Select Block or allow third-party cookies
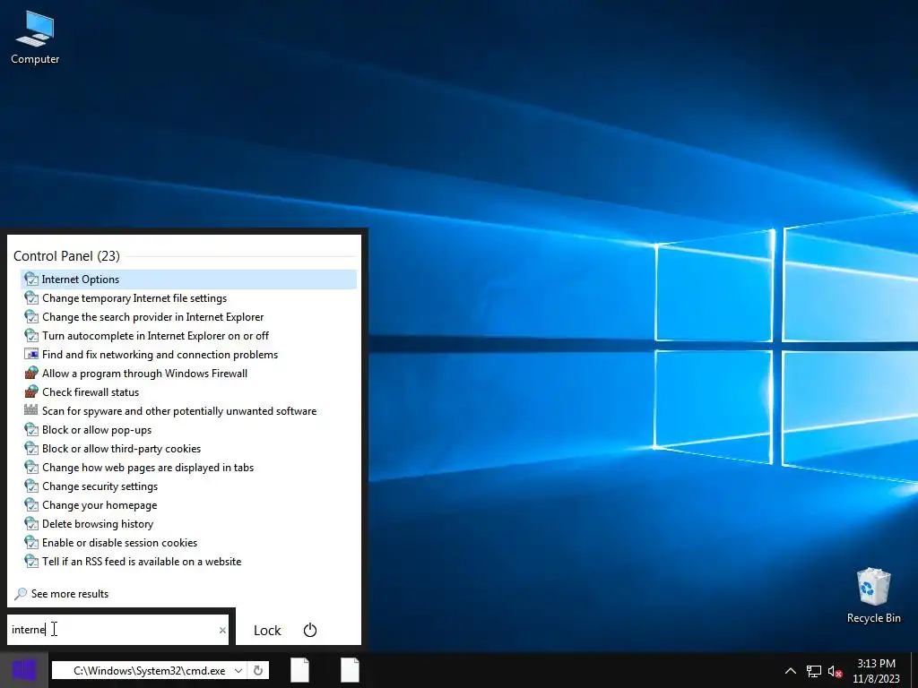Image resolution: width=918 pixels, height=688 pixels. 188,449
